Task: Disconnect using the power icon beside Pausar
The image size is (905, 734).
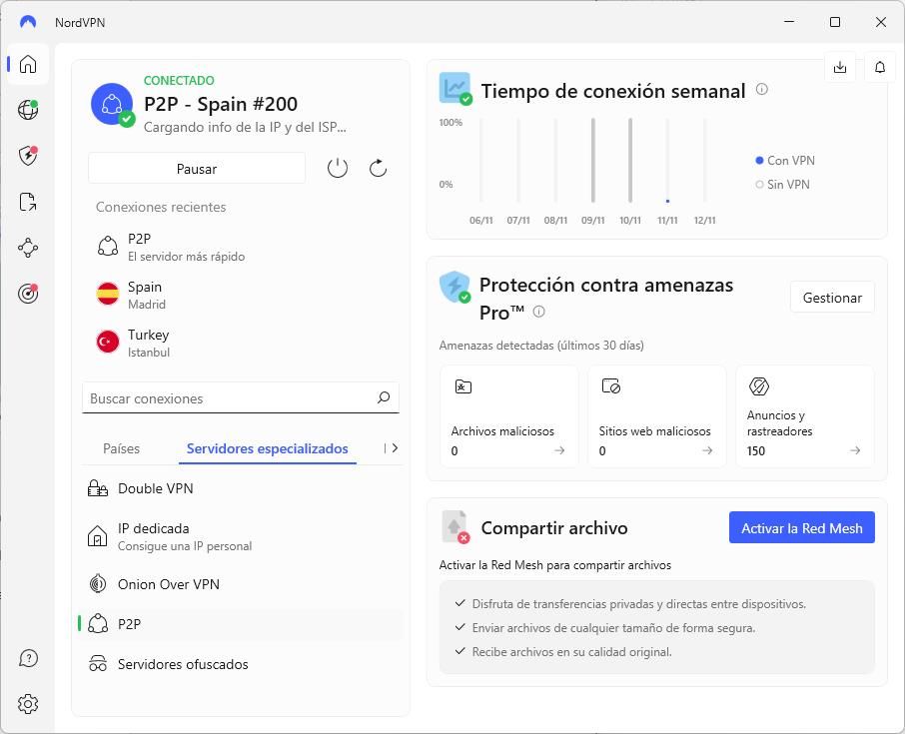Action: (338, 168)
